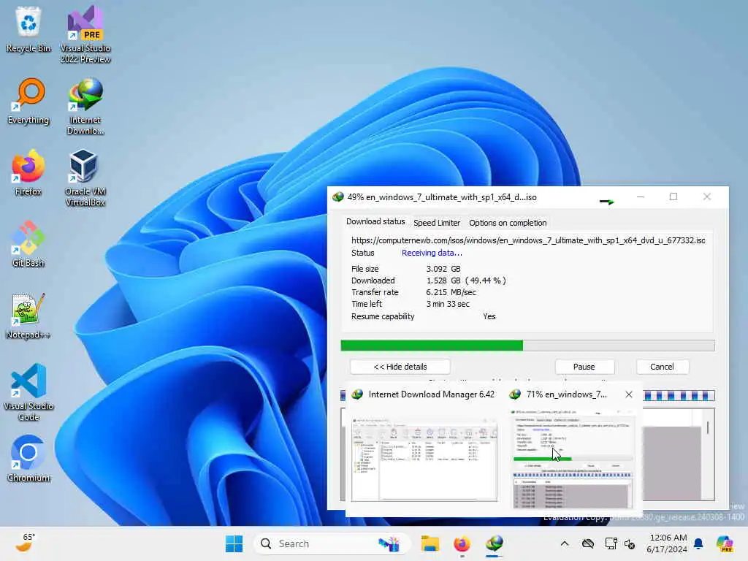Maximize the download progress dialog
The image size is (748, 561).
[x=673, y=196]
